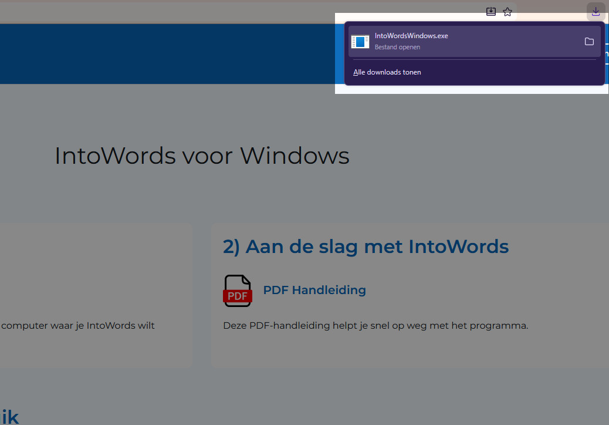Click the 'IntoWords voor Windows' page heading
The width and height of the screenshot is (609, 425).
tap(202, 156)
